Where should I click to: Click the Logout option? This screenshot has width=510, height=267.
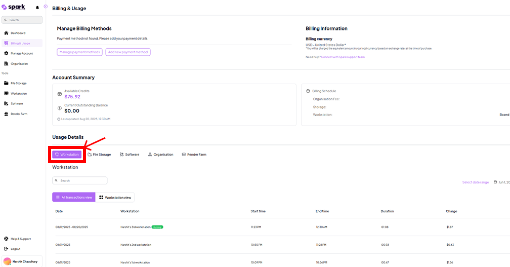click(15, 249)
